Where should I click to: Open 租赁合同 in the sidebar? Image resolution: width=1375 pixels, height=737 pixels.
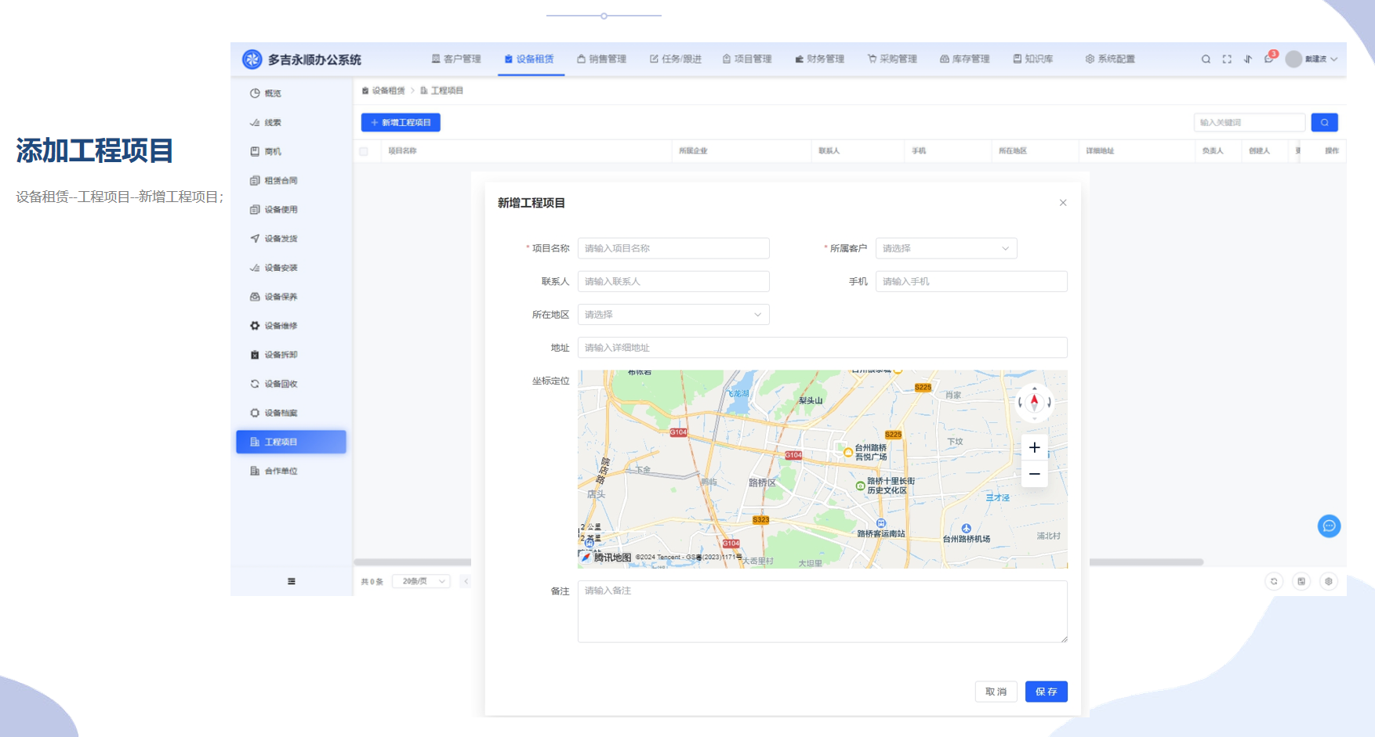281,181
